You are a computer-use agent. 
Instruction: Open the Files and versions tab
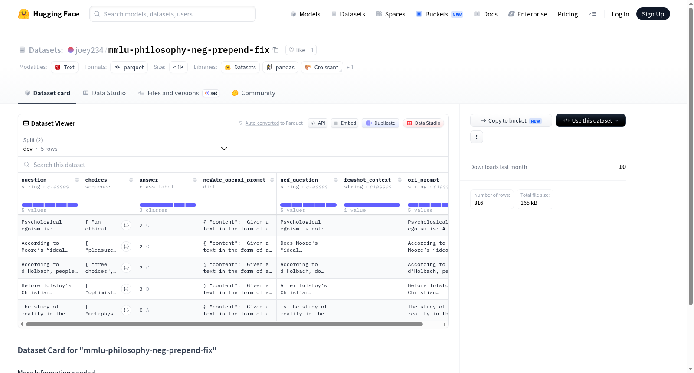(x=179, y=93)
